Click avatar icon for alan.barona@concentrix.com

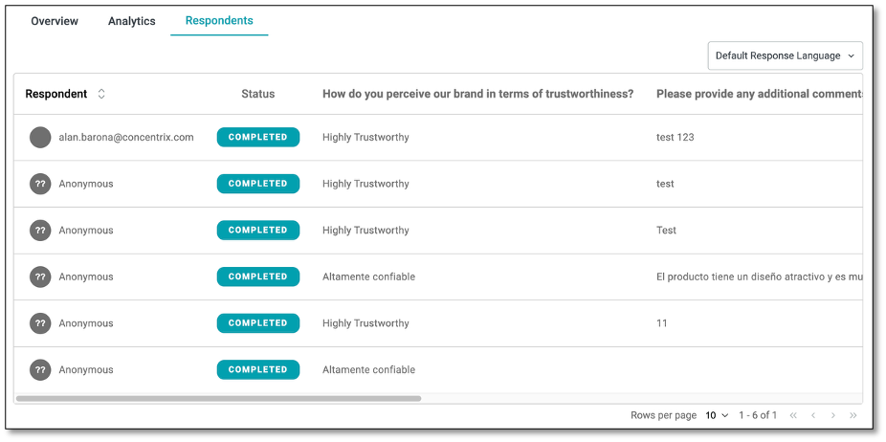[40, 138]
